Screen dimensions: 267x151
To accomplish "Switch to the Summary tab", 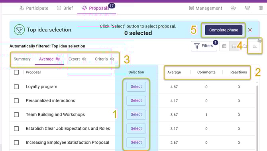I will [x=22, y=59].
